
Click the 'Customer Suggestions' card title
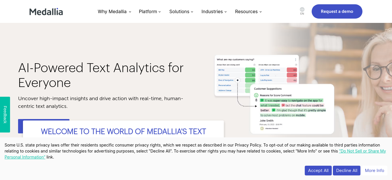(268, 89)
